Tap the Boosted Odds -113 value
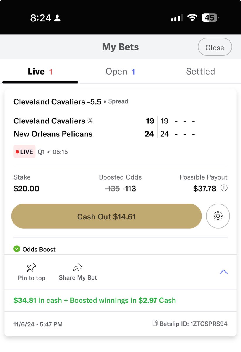Screen dimensions: 241x352 pyautogui.click(x=129, y=189)
